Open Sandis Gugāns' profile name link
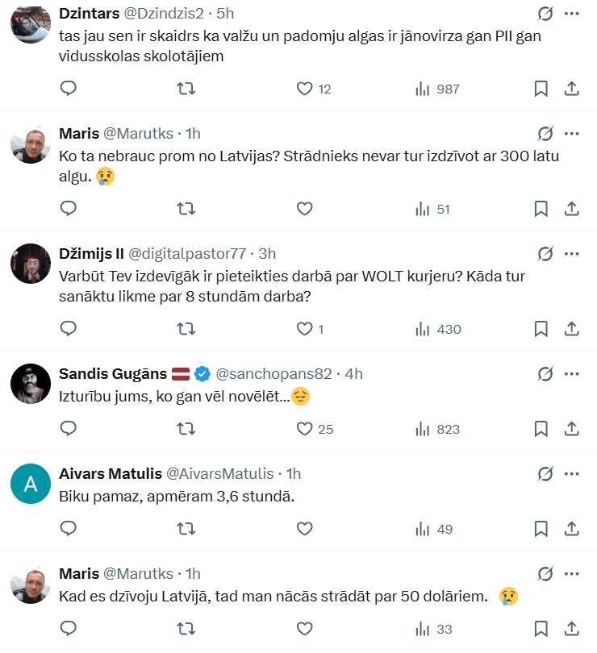The image size is (597, 653). coord(113,373)
